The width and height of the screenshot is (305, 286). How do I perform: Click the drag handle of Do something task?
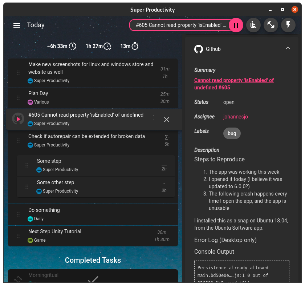tap(18, 214)
